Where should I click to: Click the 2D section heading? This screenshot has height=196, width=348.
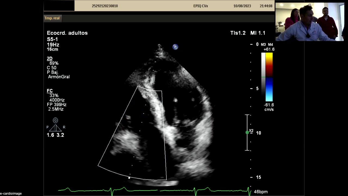tap(49, 59)
